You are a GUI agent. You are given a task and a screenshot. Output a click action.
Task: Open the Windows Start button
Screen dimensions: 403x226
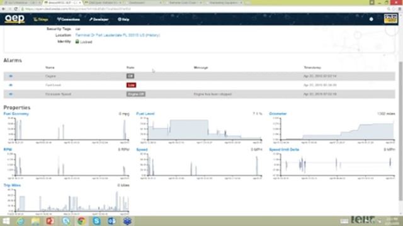click(x=6, y=221)
